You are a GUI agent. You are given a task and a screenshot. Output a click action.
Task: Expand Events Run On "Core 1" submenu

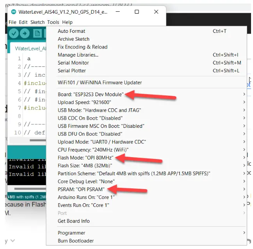click(146, 205)
